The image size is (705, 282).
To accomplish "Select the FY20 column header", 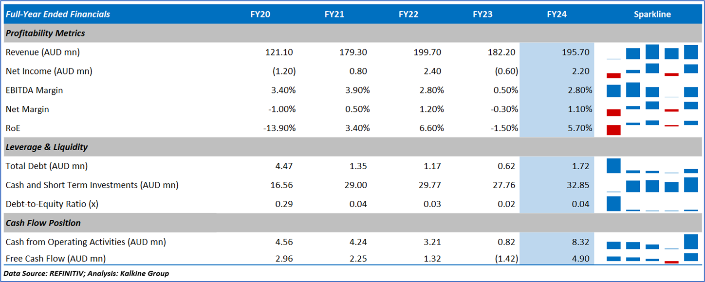I will click(x=260, y=15).
